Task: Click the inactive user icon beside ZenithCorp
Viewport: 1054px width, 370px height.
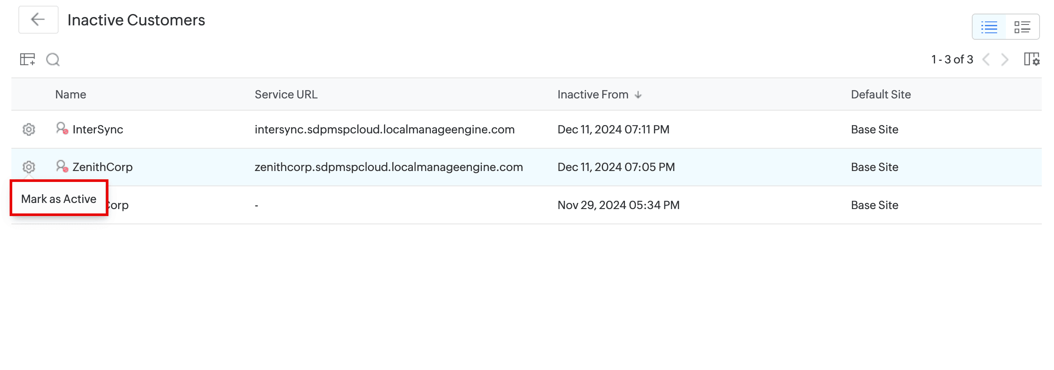Action: click(62, 166)
